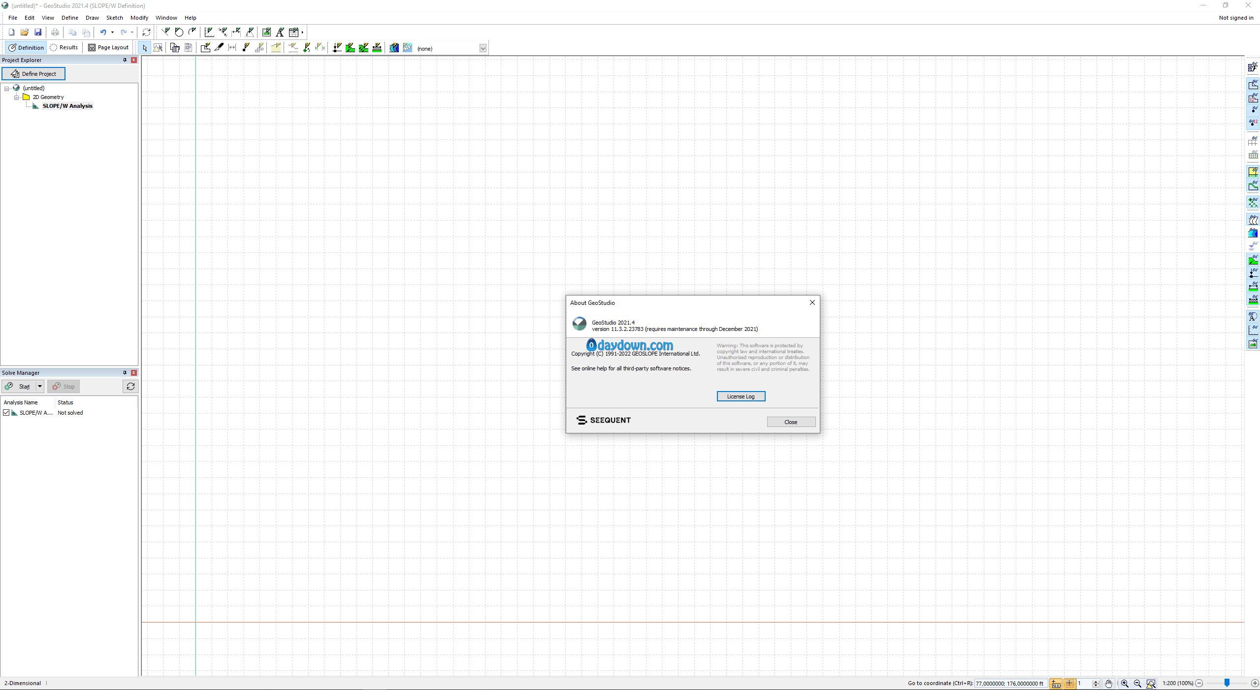
Task: Open the Help menu
Action: point(191,18)
